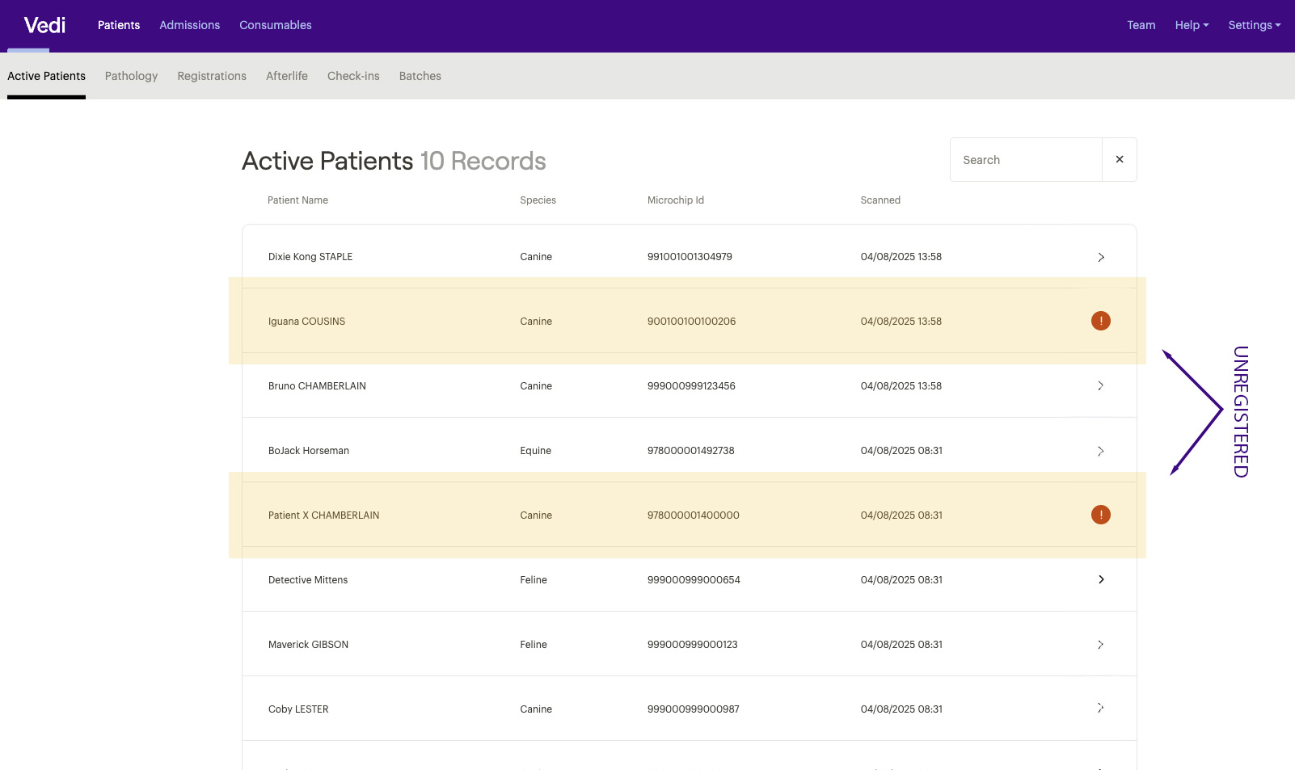Click the Vedi logo

pos(44,25)
